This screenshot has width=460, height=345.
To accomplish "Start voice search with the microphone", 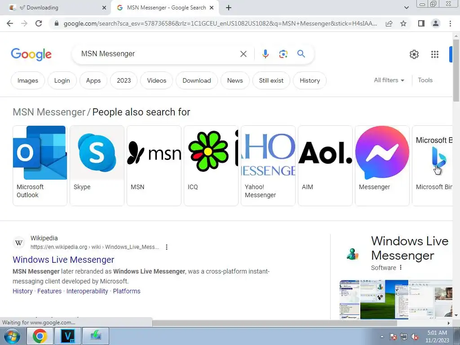I will (x=265, y=54).
